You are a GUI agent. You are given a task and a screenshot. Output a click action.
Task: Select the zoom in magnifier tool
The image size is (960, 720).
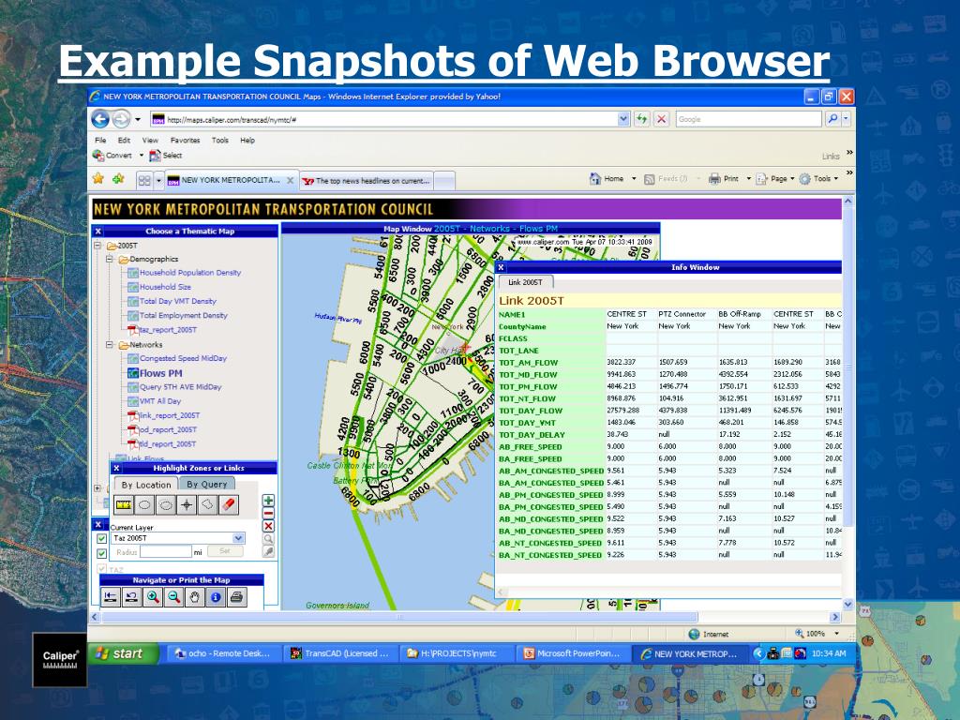pos(153,597)
